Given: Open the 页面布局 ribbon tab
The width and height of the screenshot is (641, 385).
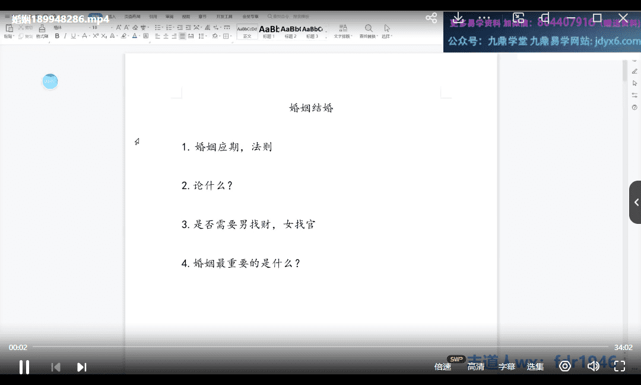Looking at the screenshot, I should [132, 17].
